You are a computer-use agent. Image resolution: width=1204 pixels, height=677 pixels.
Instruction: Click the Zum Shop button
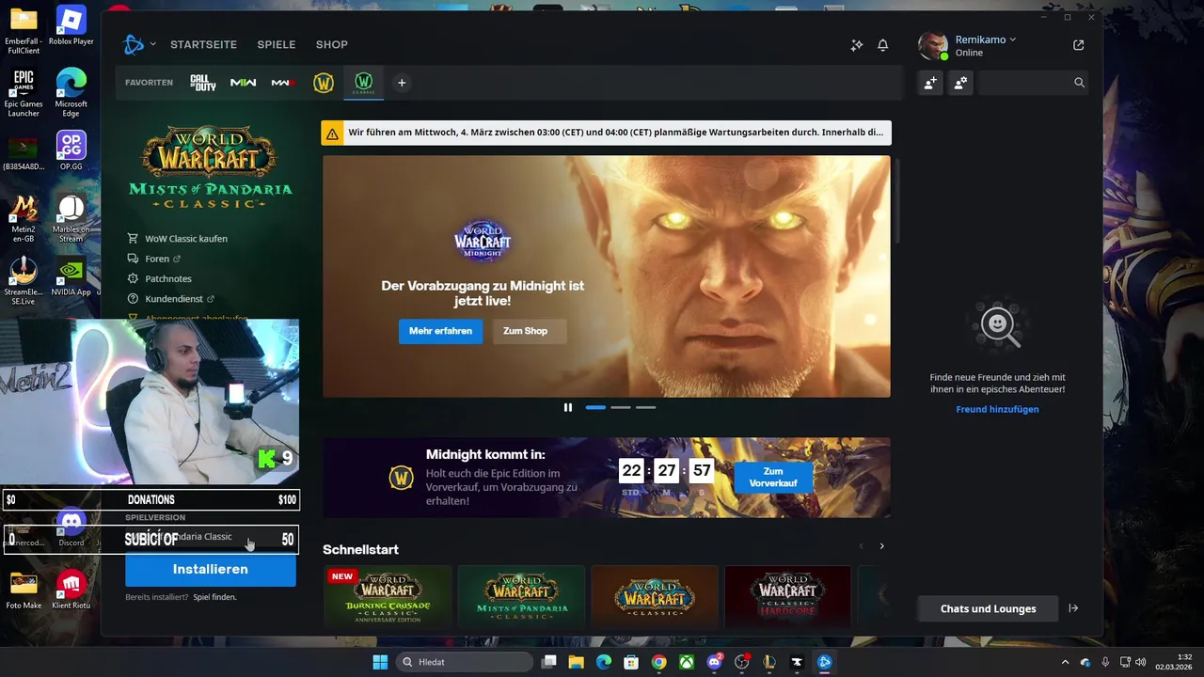click(x=530, y=331)
